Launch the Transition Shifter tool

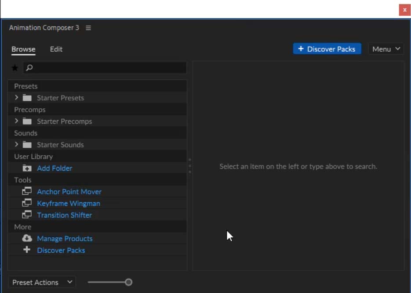(64, 215)
